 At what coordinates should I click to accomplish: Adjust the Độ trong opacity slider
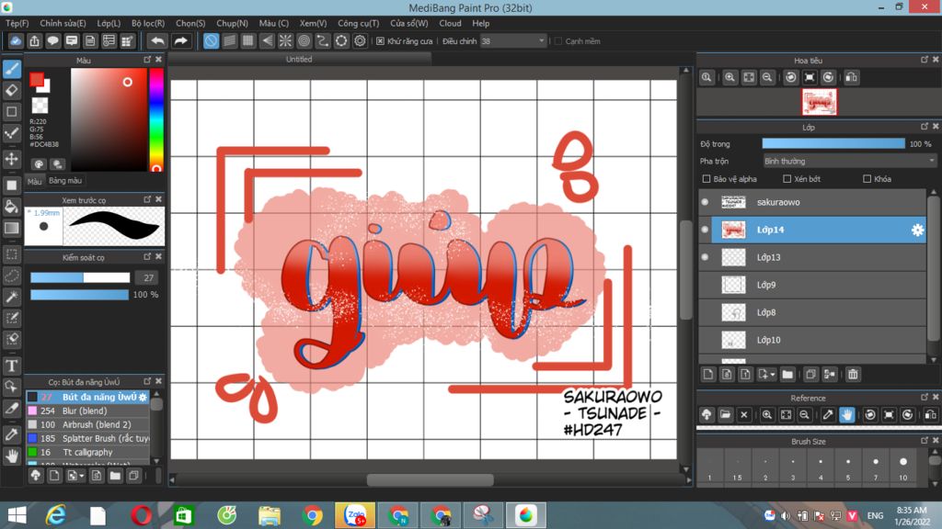tap(833, 144)
